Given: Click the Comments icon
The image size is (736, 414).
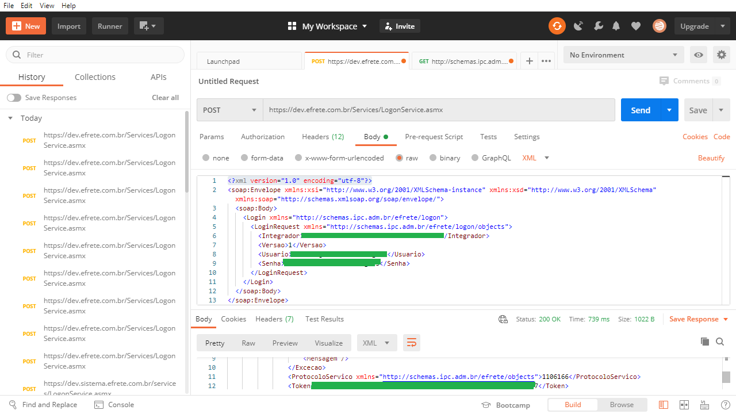Looking at the screenshot, I should [x=664, y=81].
